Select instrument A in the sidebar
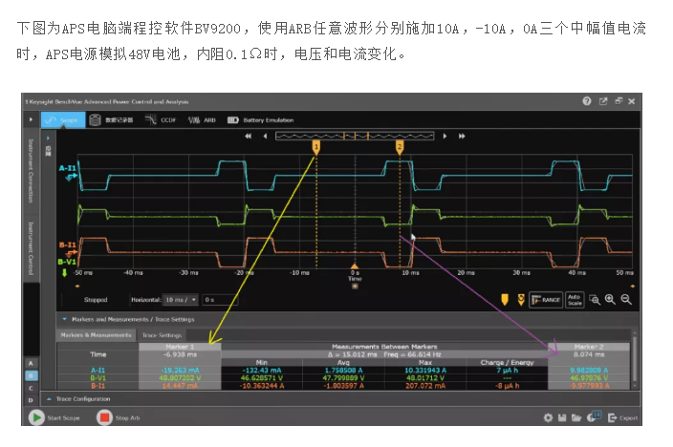This screenshot has height=447, width=673. pos(31,363)
